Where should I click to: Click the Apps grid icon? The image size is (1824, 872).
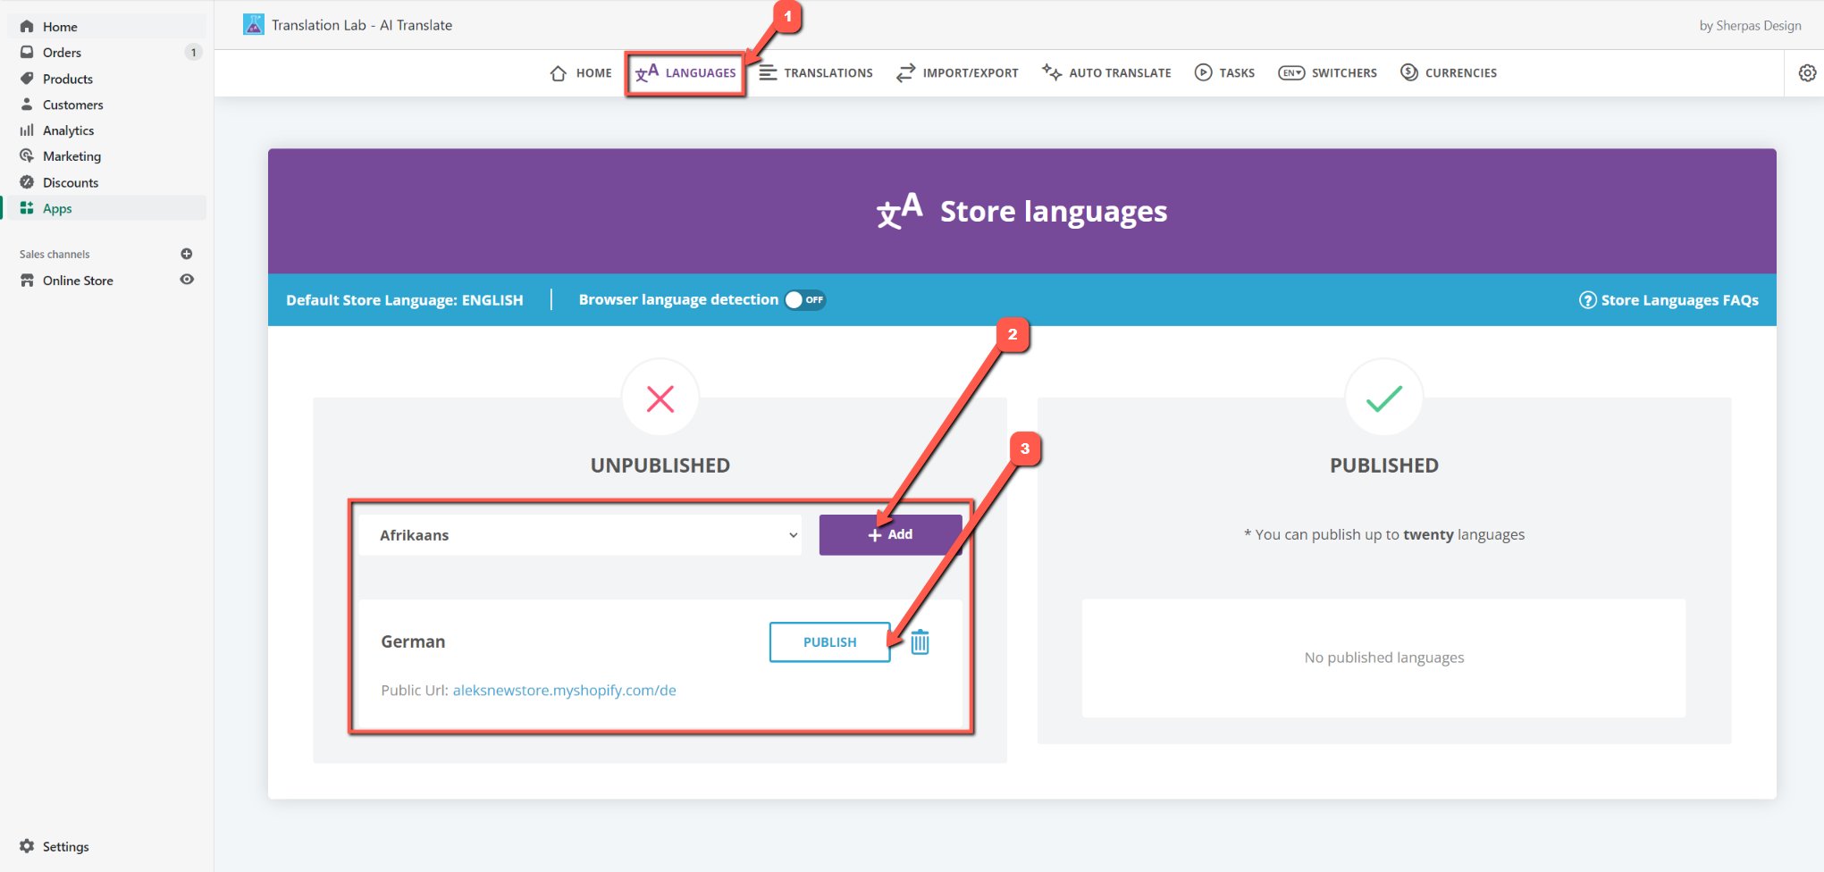(x=27, y=208)
